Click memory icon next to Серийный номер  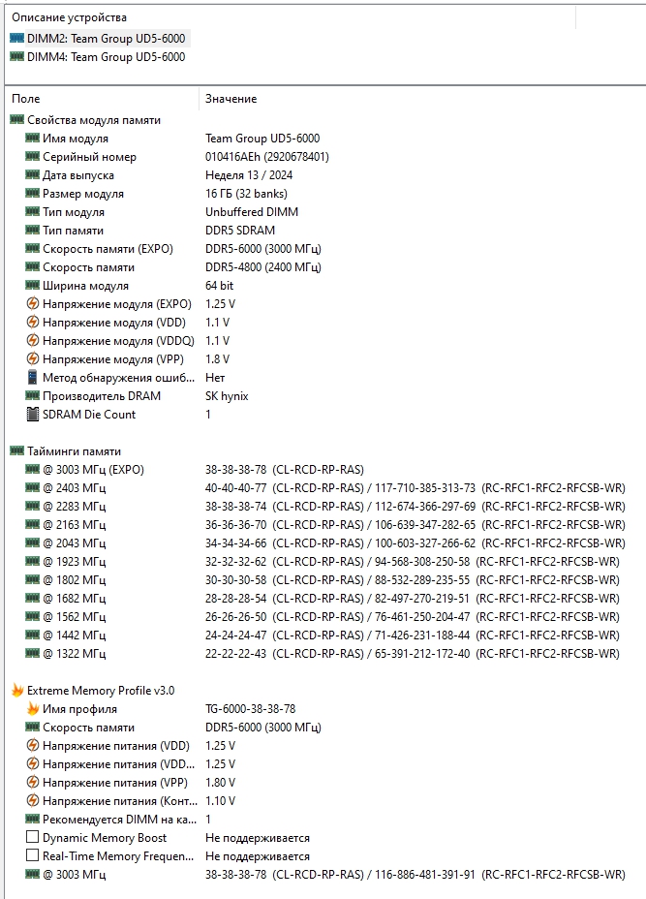33,157
